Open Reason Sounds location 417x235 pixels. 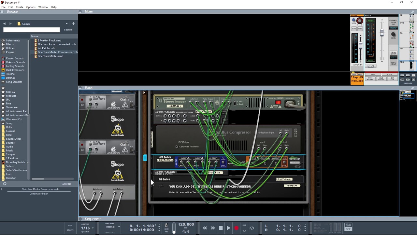click(15, 58)
